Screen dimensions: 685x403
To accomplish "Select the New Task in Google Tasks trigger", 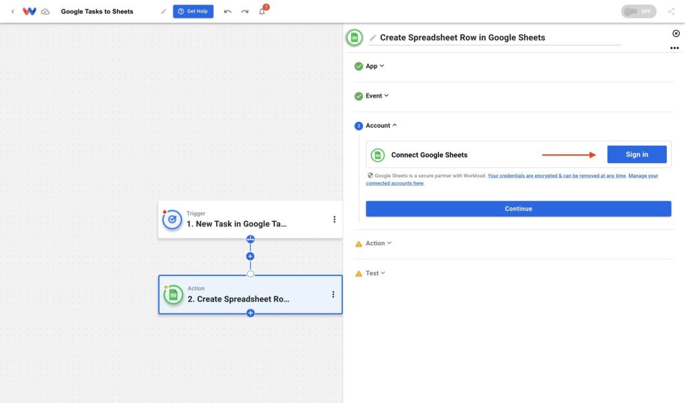I will [250, 220].
